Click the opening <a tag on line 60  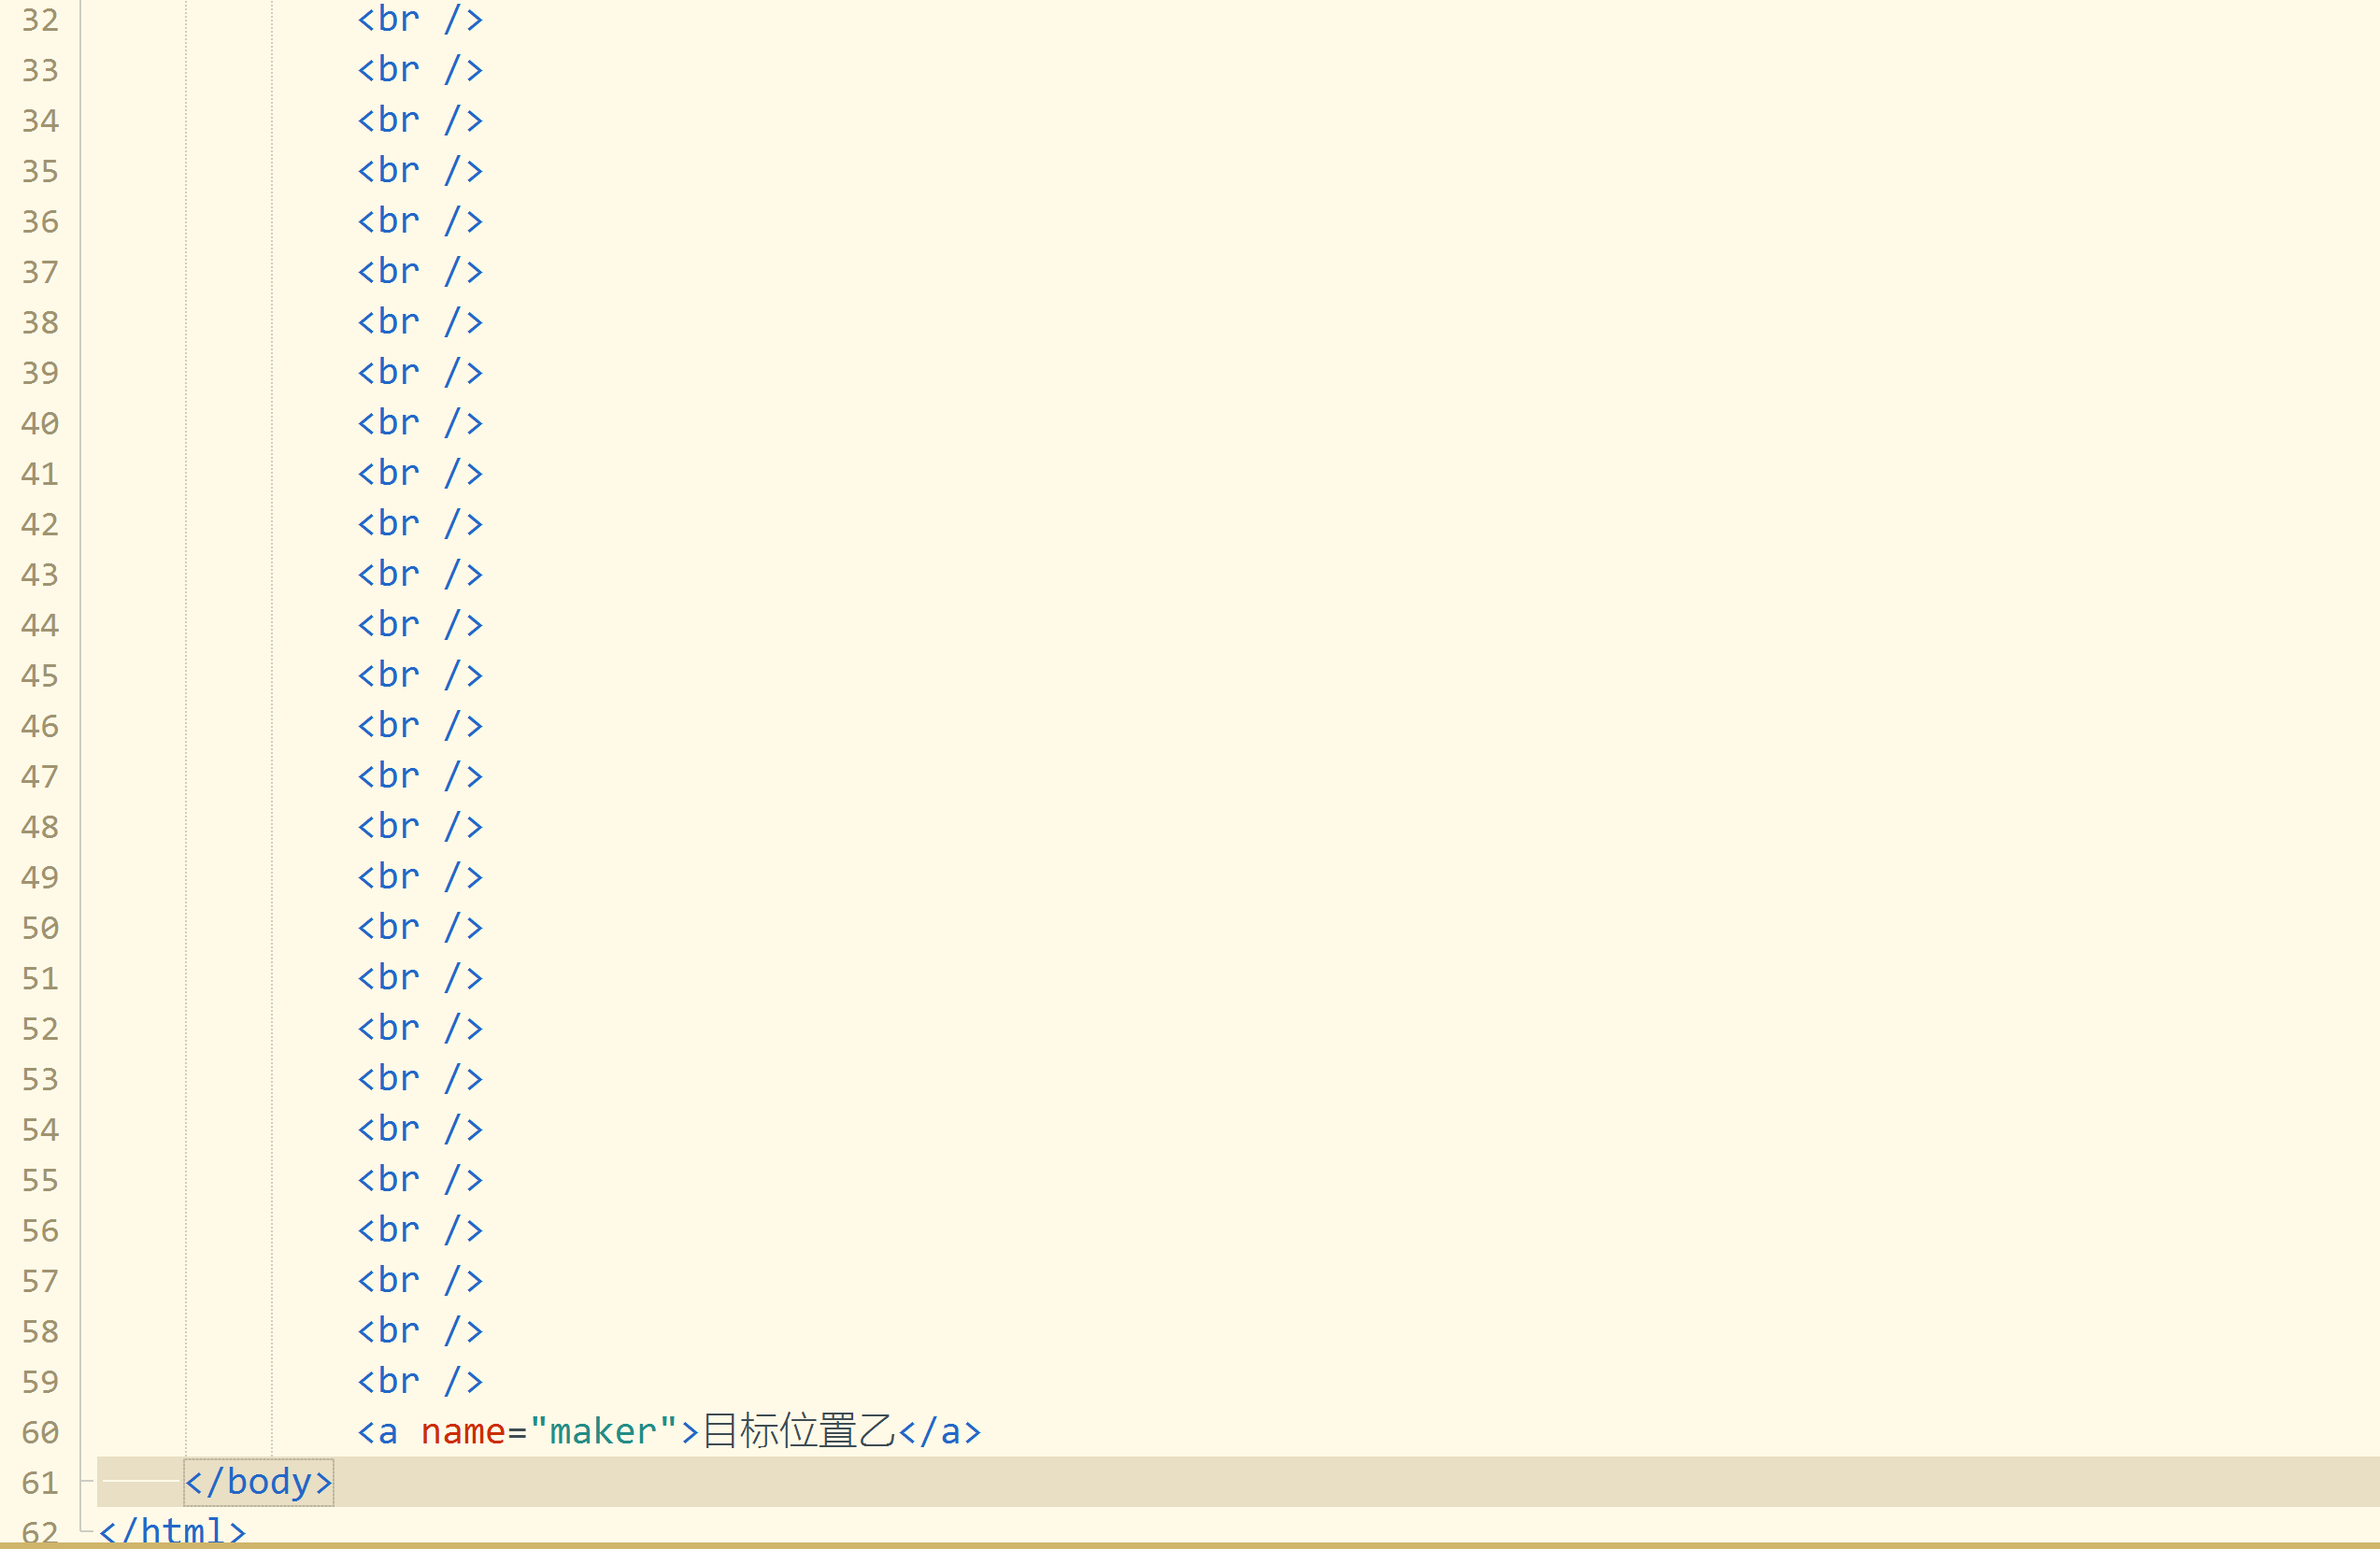pos(378,1431)
